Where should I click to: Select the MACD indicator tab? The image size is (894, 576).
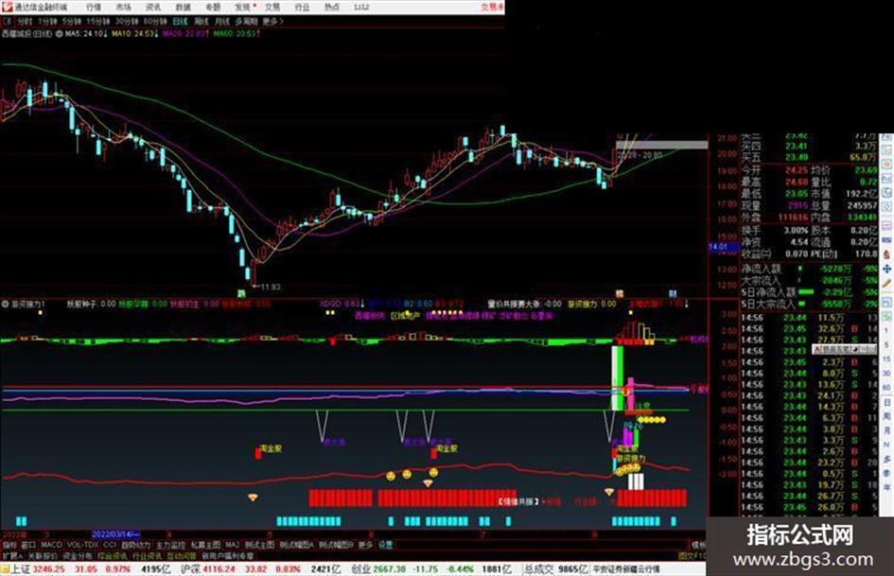pos(51,545)
